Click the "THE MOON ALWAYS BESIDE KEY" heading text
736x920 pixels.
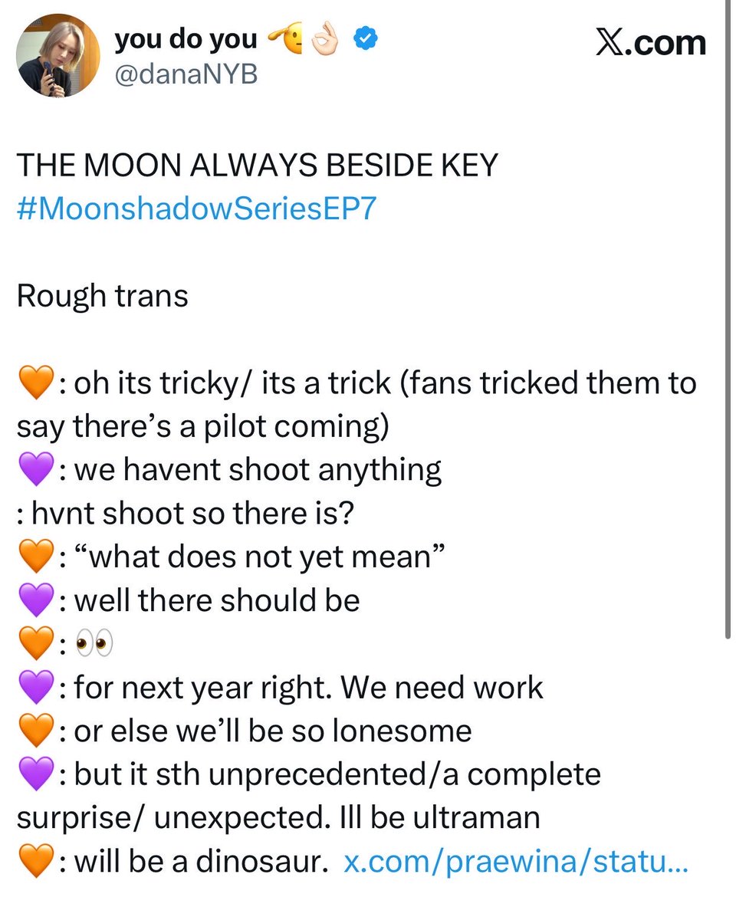pos(258,166)
